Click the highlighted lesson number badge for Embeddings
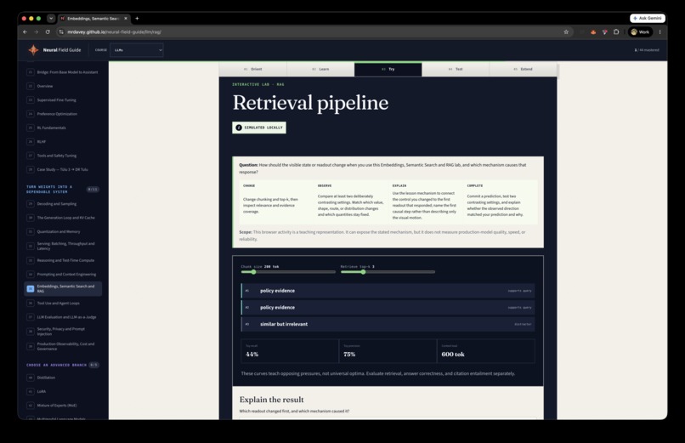 coord(30,288)
